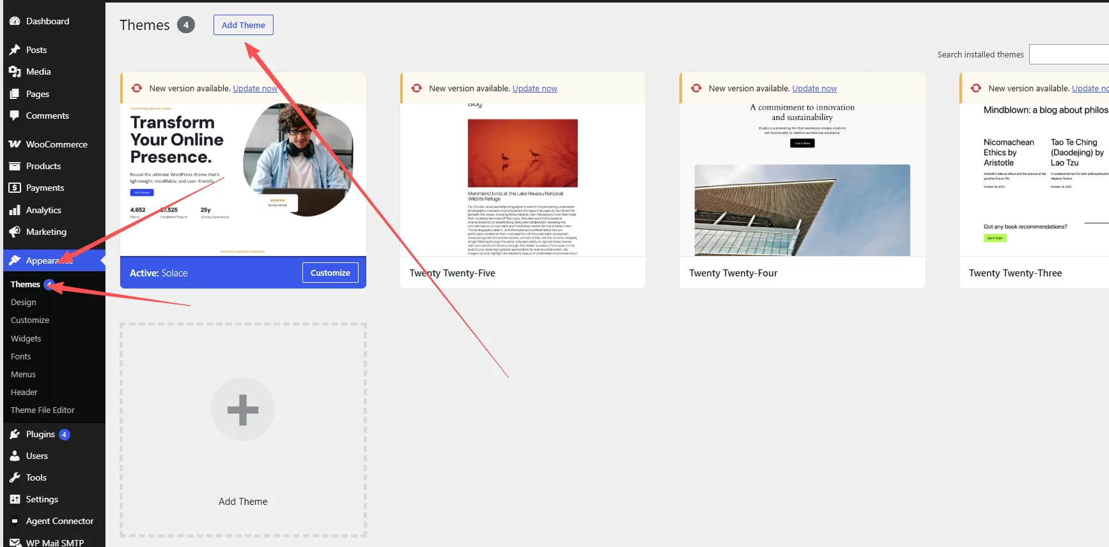The image size is (1109, 547).
Task: Open the Fonts submenu item
Action: tap(20, 356)
